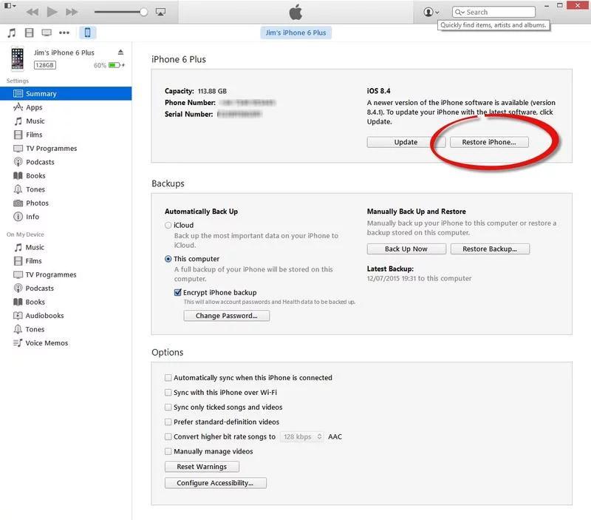Image resolution: width=591 pixels, height=520 pixels.
Task: Enable Manually manage videos
Action: pos(168,451)
